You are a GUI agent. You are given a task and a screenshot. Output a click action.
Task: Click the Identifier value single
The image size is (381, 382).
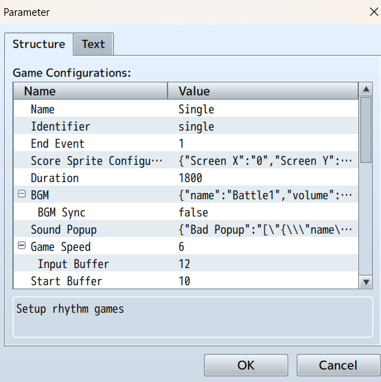coord(196,126)
